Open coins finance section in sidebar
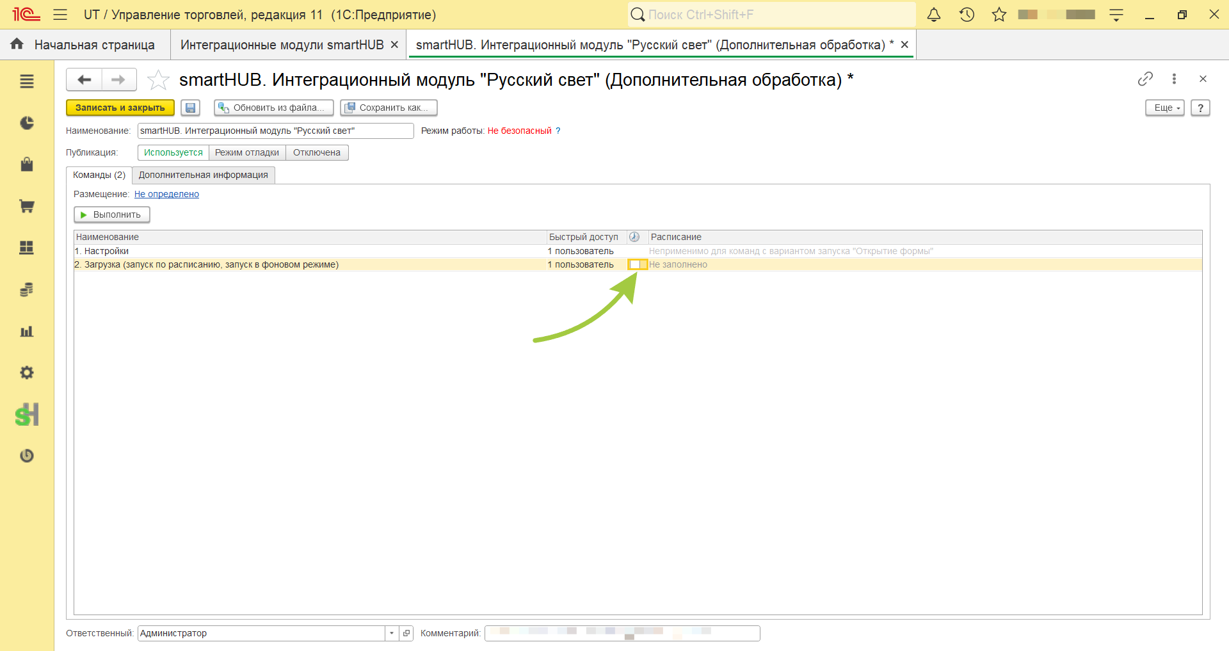1229x651 pixels. (27, 289)
